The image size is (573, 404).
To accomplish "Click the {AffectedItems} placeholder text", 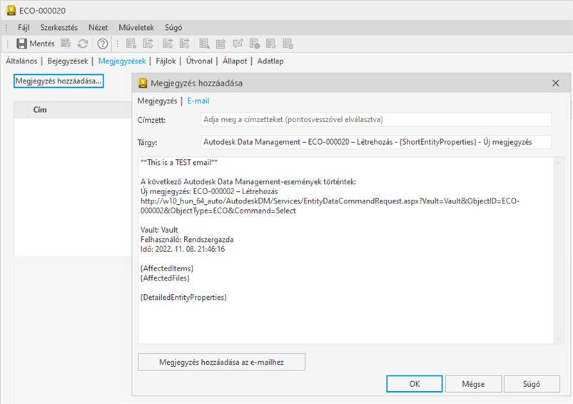I will 167,268.
